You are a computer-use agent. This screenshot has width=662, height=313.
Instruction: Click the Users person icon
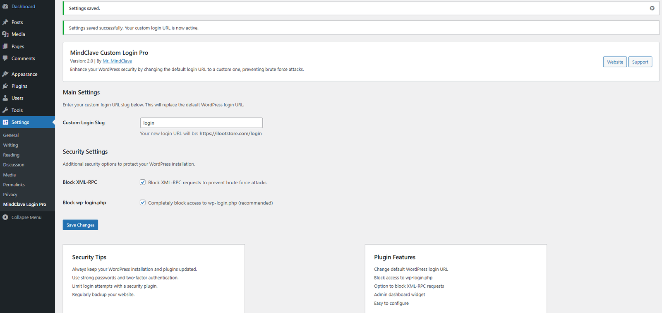point(5,98)
